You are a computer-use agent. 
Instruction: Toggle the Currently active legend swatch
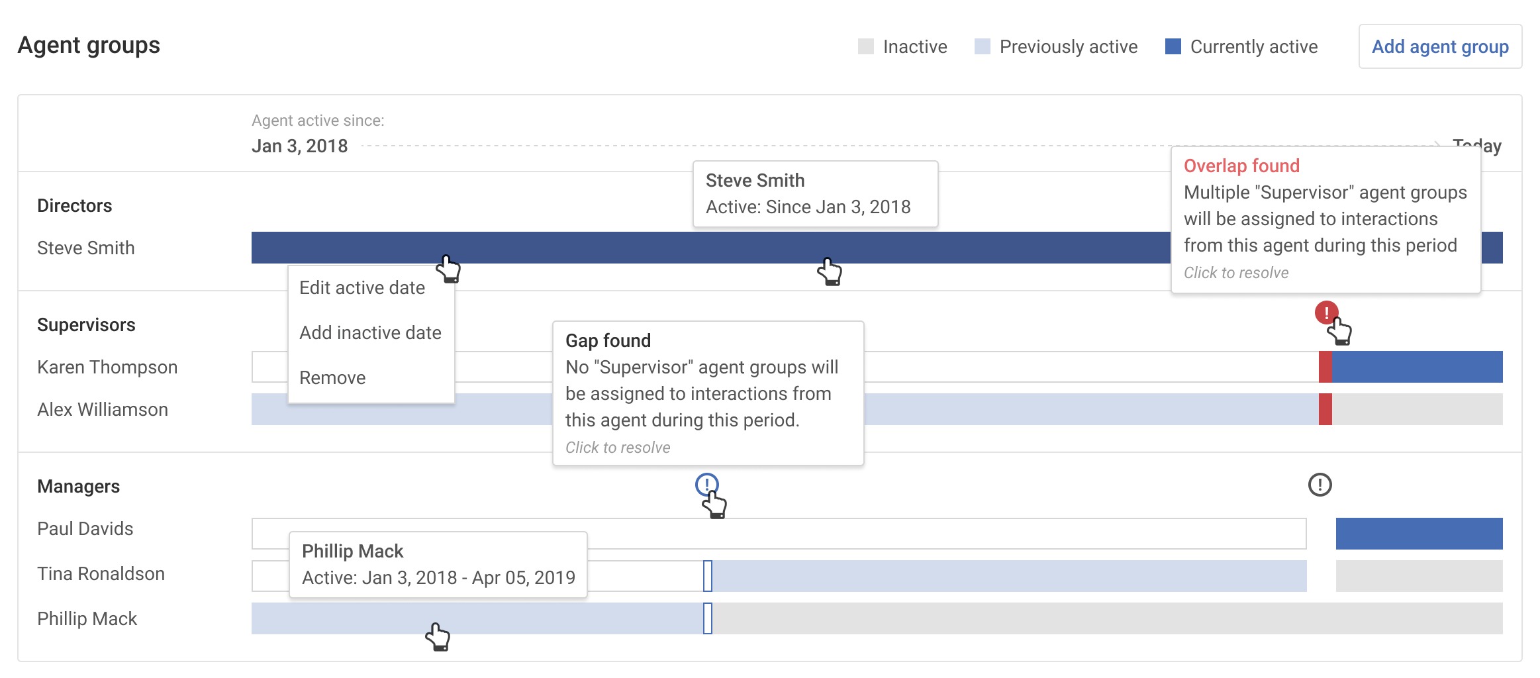point(1173,46)
